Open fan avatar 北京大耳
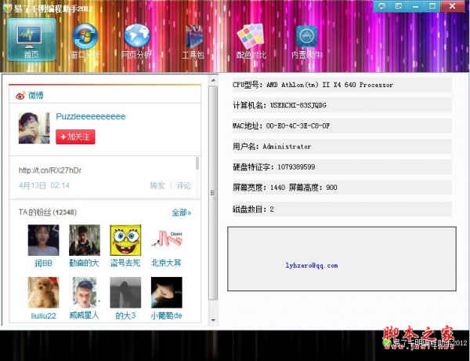This screenshot has width=470, height=361. [x=167, y=240]
